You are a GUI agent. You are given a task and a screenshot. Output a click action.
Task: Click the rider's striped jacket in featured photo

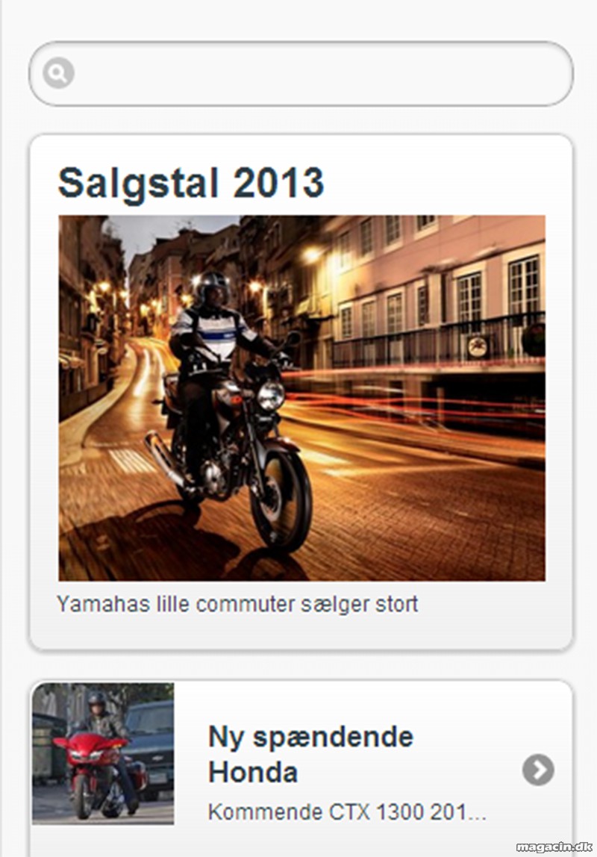point(214,332)
